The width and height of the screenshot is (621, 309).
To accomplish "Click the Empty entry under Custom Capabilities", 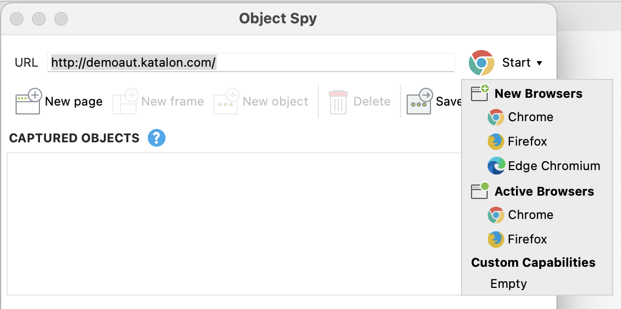I will click(x=508, y=283).
